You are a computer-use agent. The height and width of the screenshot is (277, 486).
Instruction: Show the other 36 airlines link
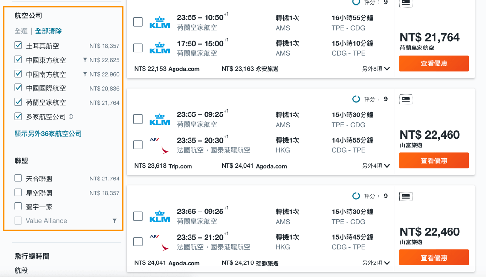point(48,134)
